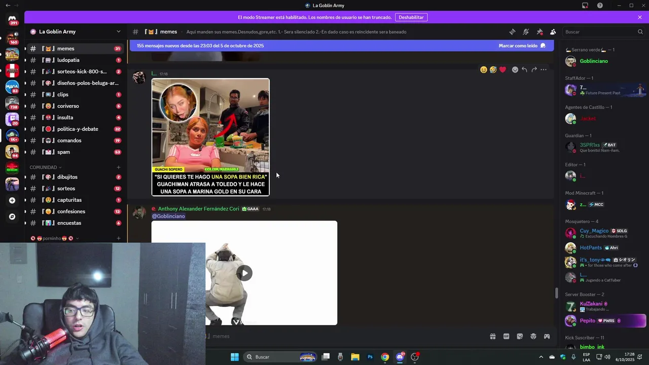Image resolution: width=649 pixels, height=365 pixels.
Task: Open the ludopatia channel
Action: coord(75,60)
